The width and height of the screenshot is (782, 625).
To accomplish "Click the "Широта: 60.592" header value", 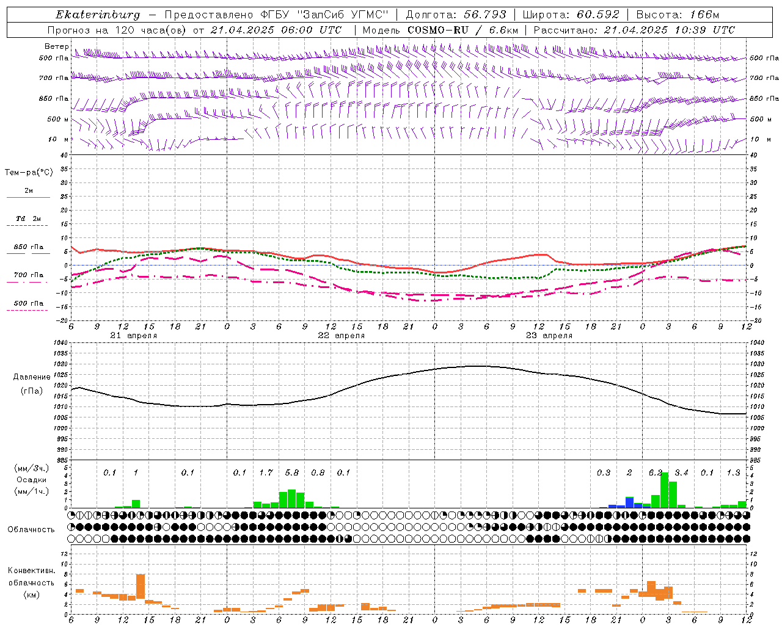I will point(571,15).
